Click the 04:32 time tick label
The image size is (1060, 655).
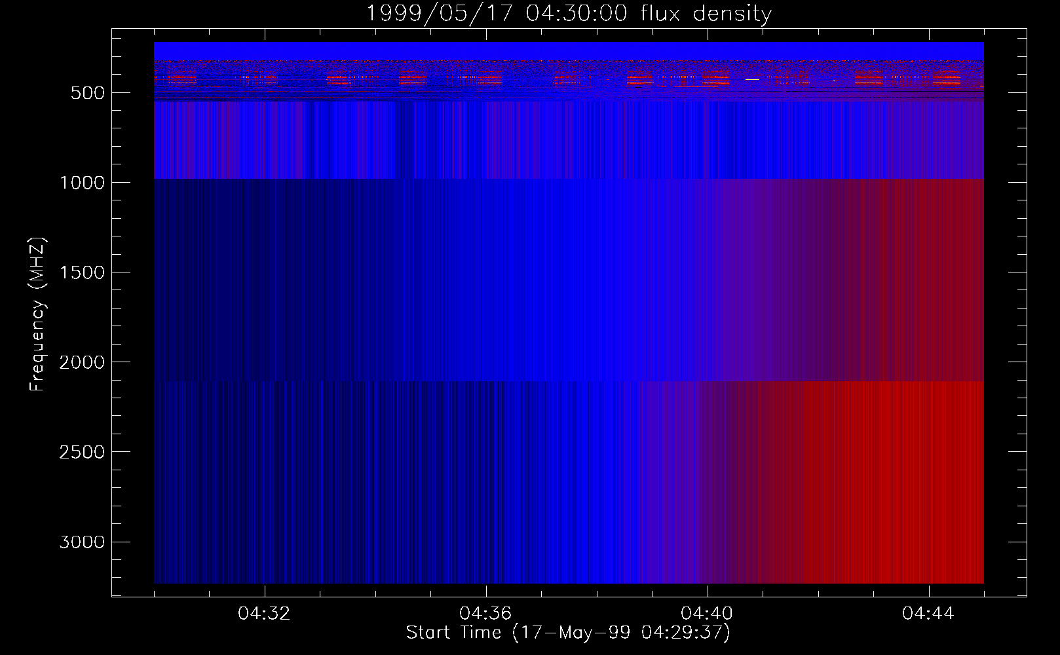pos(264,614)
